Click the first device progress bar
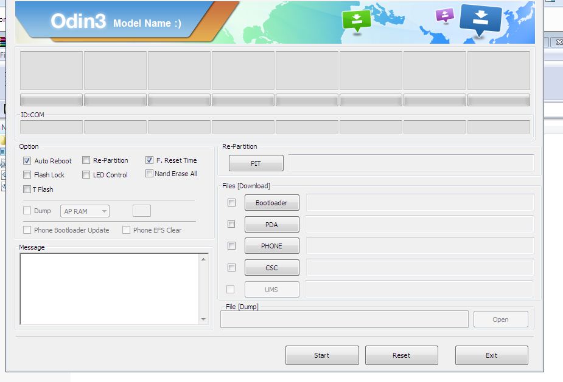The image size is (563, 382). 51,100
